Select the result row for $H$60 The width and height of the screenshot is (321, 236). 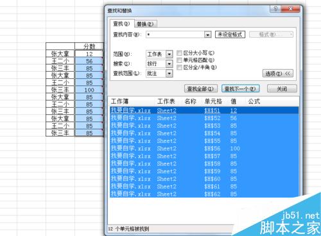point(204,179)
